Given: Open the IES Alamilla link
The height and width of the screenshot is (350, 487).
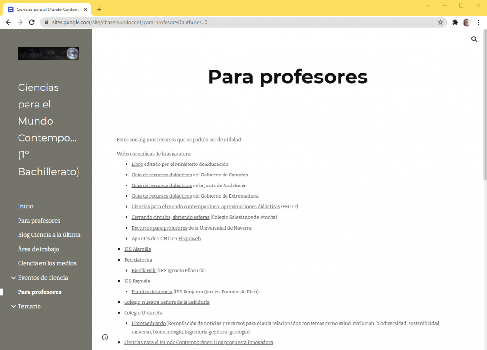Looking at the screenshot, I should [x=137, y=249].
